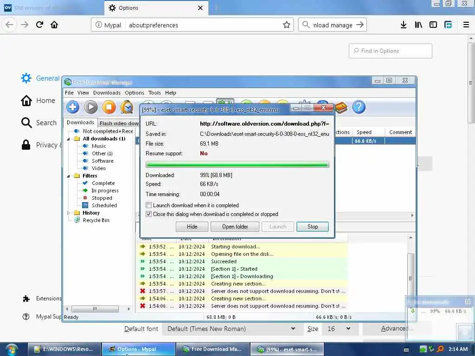This screenshot has width=475, height=356.
Task: Collapse the All downloads tree node
Action: coord(69,139)
